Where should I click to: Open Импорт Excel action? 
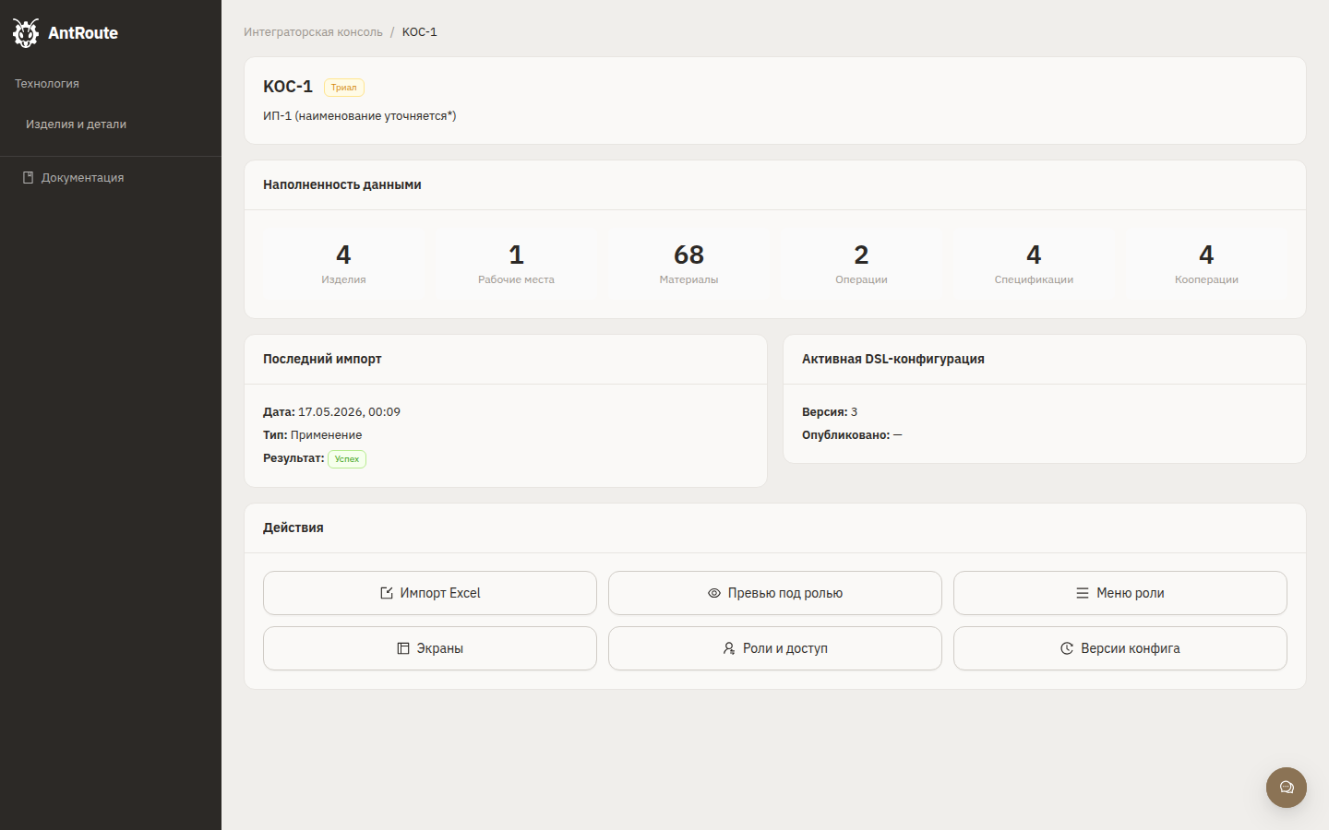pyautogui.click(x=430, y=593)
